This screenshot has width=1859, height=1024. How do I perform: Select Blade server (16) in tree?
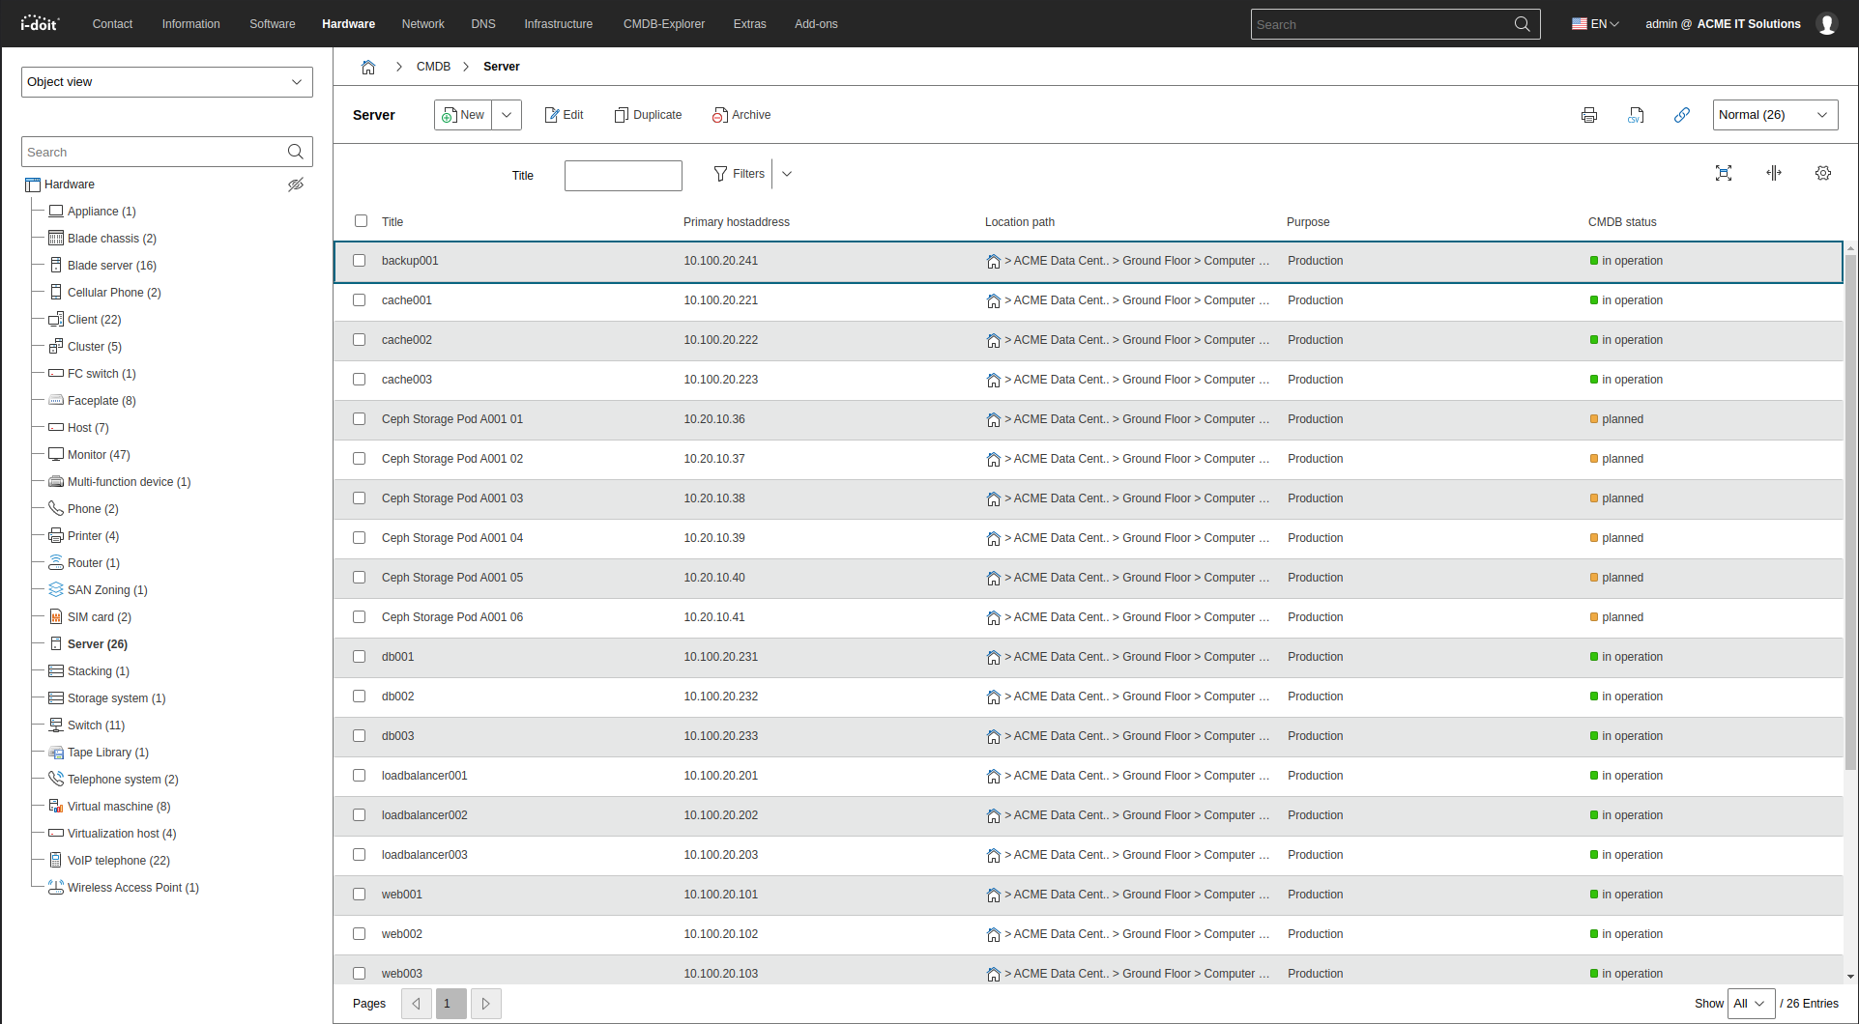click(x=112, y=266)
